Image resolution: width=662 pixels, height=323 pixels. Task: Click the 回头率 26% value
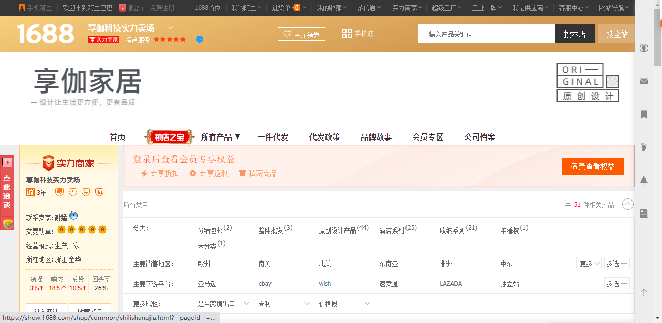[x=101, y=288]
